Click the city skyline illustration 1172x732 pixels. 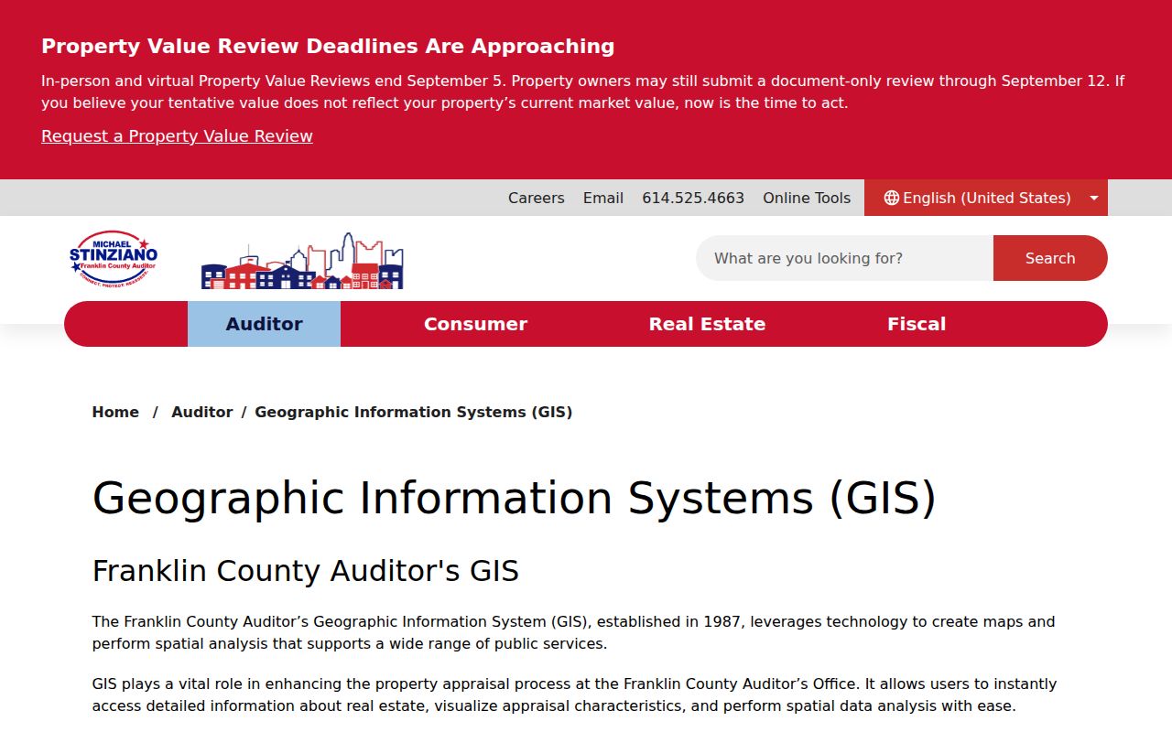click(302, 261)
